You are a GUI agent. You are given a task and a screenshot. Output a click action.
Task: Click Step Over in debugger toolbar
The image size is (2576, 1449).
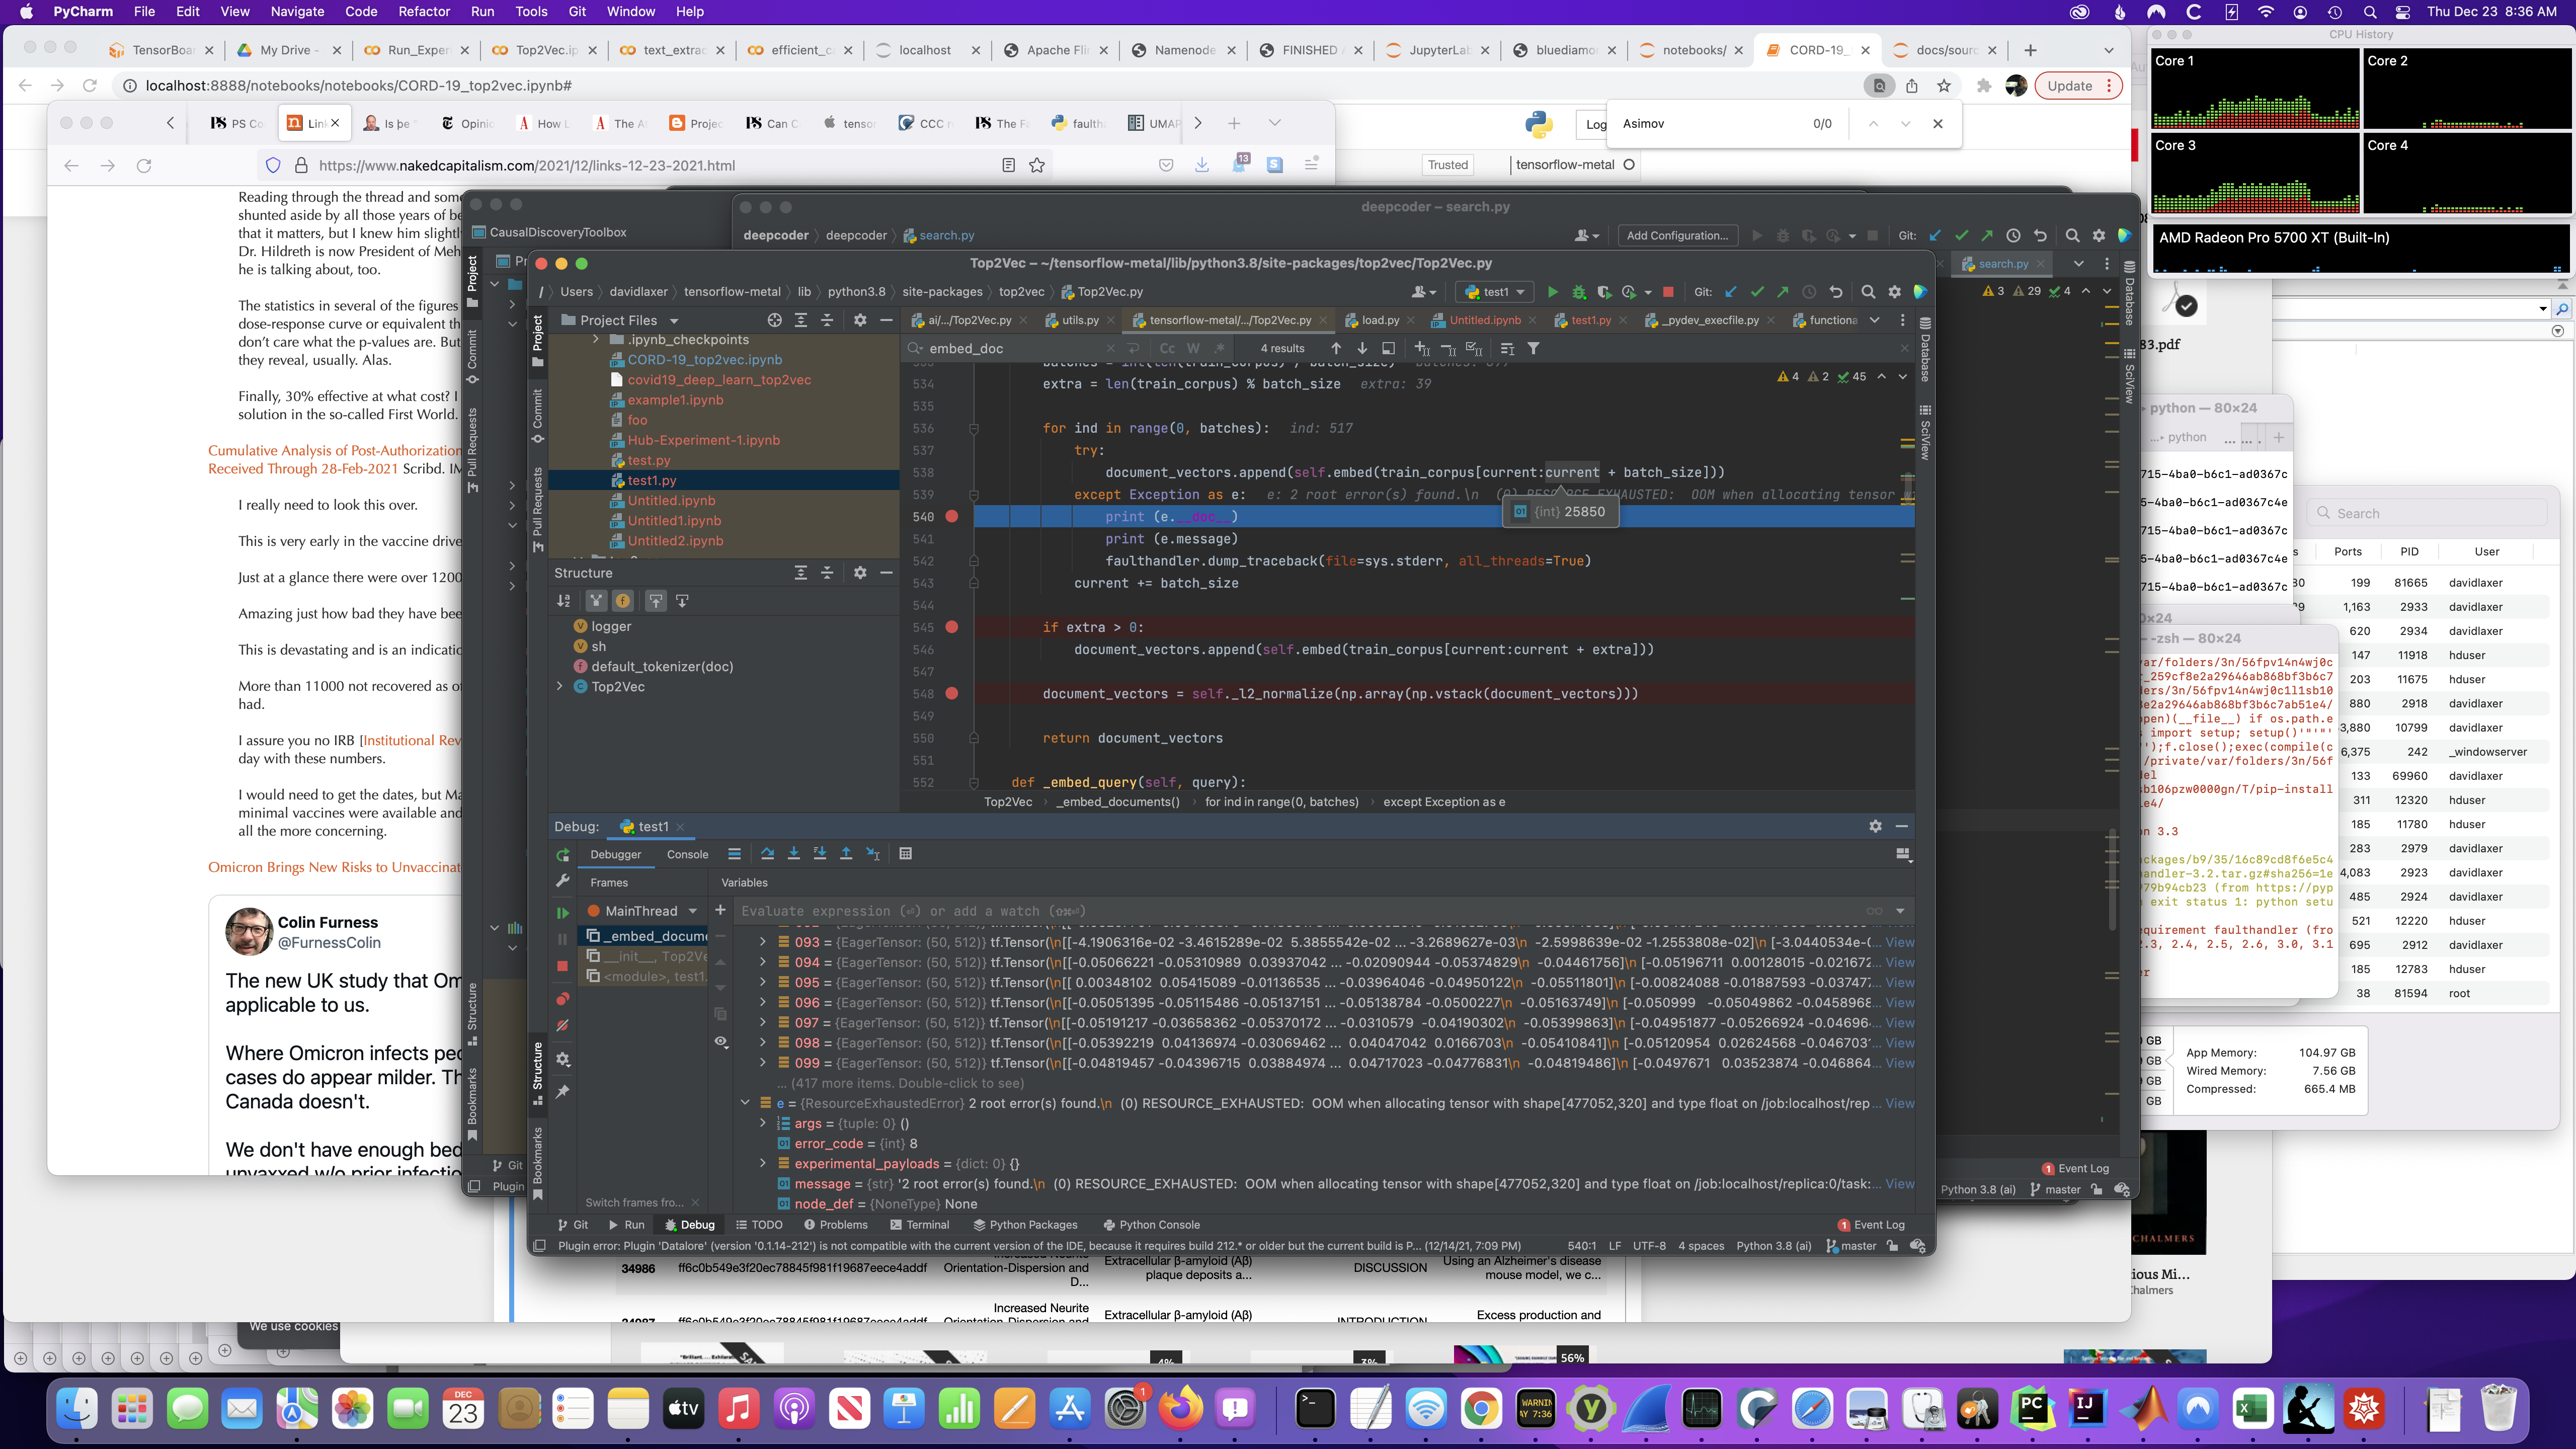tap(767, 854)
